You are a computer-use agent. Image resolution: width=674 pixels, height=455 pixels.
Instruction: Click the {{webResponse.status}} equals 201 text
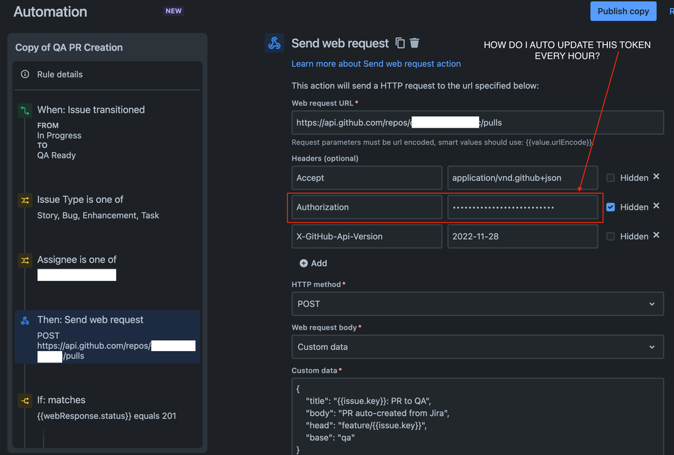(107, 416)
